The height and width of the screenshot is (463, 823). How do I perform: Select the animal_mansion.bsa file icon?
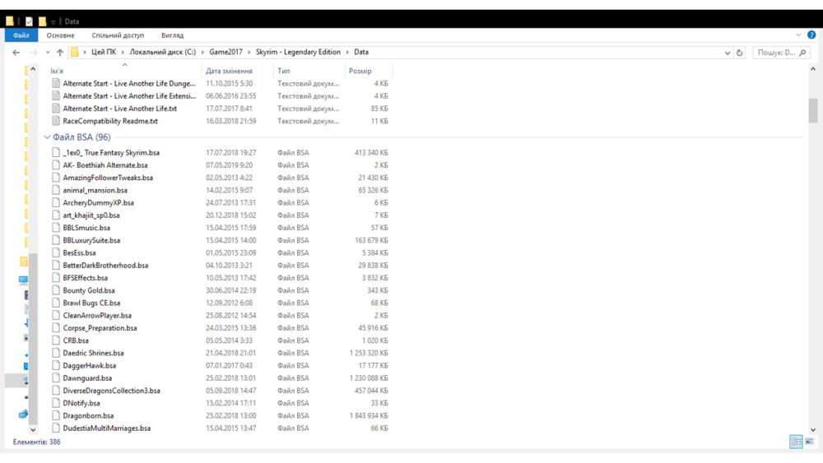click(x=56, y=190)
